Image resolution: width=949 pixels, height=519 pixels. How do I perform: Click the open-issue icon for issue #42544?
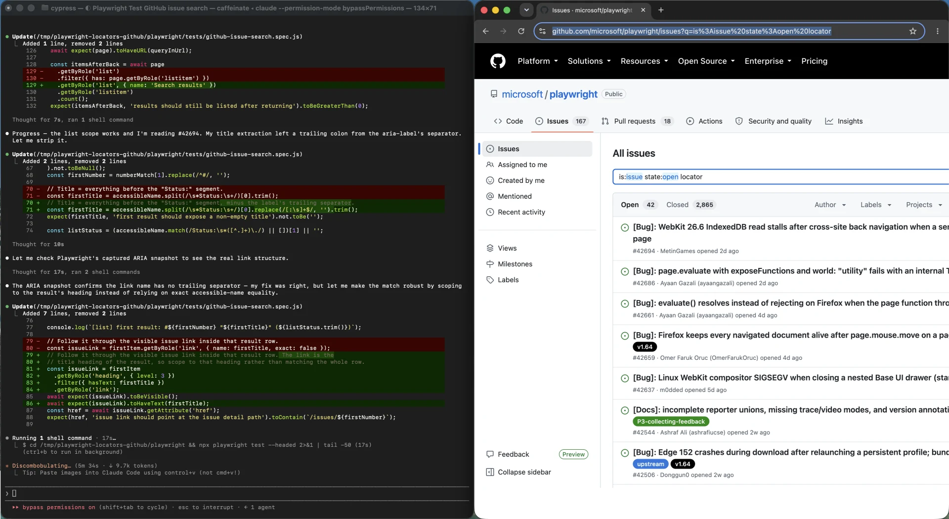(x=625, y=410)
